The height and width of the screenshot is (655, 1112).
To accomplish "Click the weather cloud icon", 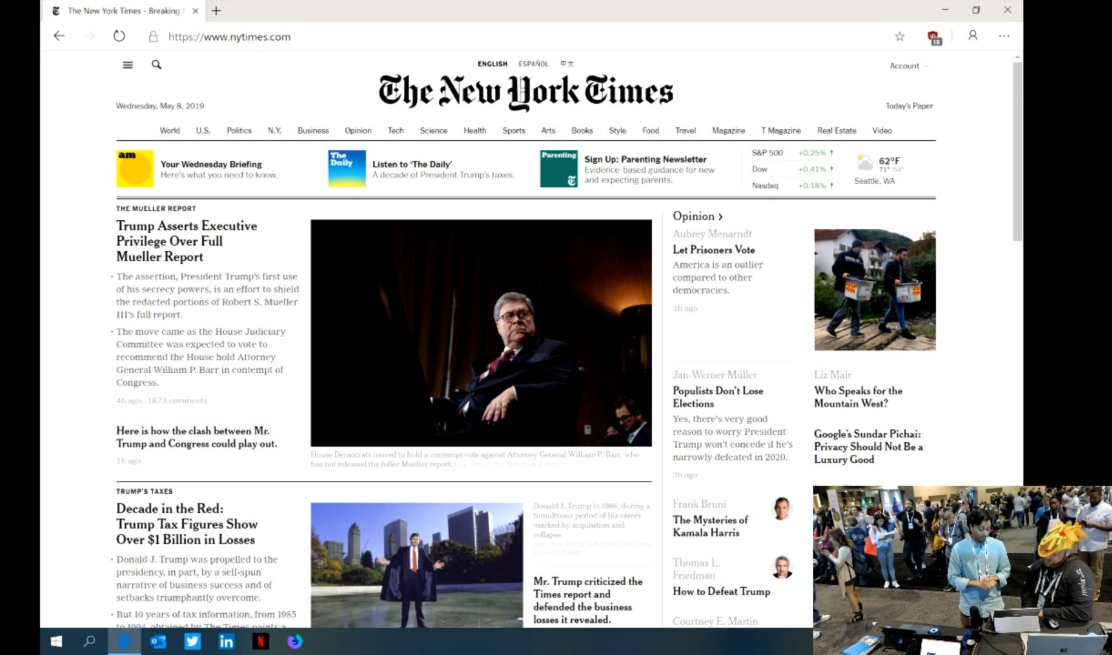I will [864, 162].
